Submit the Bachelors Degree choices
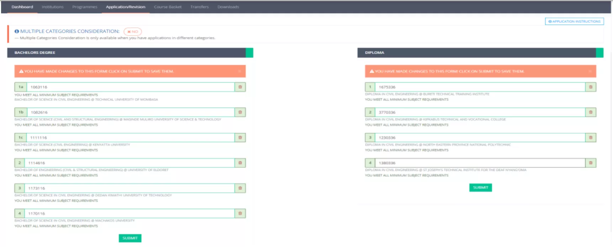The image size is (613, 247). coord(130,238)
